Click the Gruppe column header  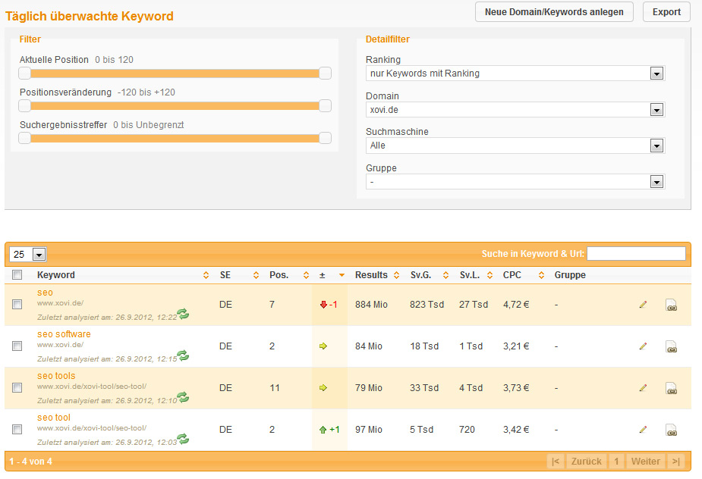570,275
